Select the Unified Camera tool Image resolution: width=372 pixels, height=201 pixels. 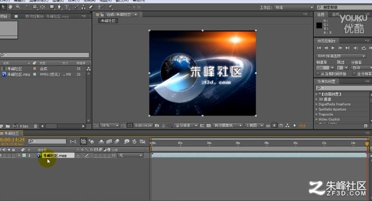(x=35, y=7)
